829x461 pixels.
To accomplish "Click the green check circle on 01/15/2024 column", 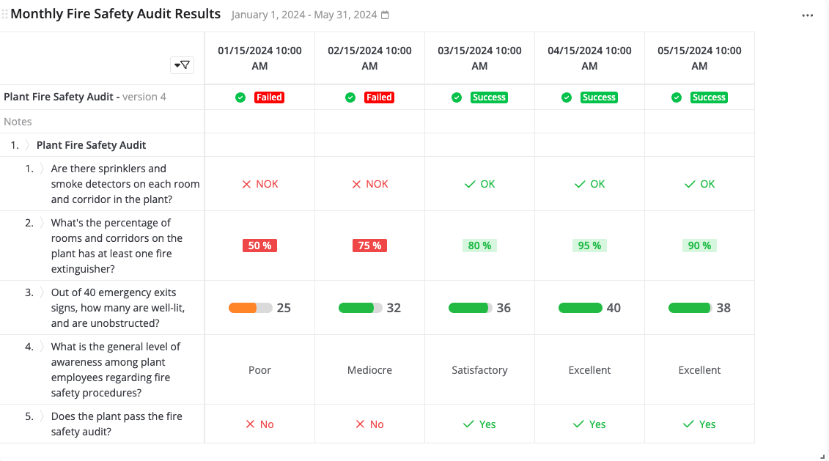I will click(240, 97).
